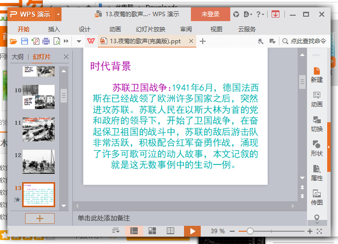Switch to the 大纲 outline tab

click(18, 57)
